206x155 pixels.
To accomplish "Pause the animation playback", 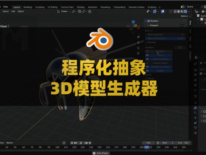I will 81,143.
